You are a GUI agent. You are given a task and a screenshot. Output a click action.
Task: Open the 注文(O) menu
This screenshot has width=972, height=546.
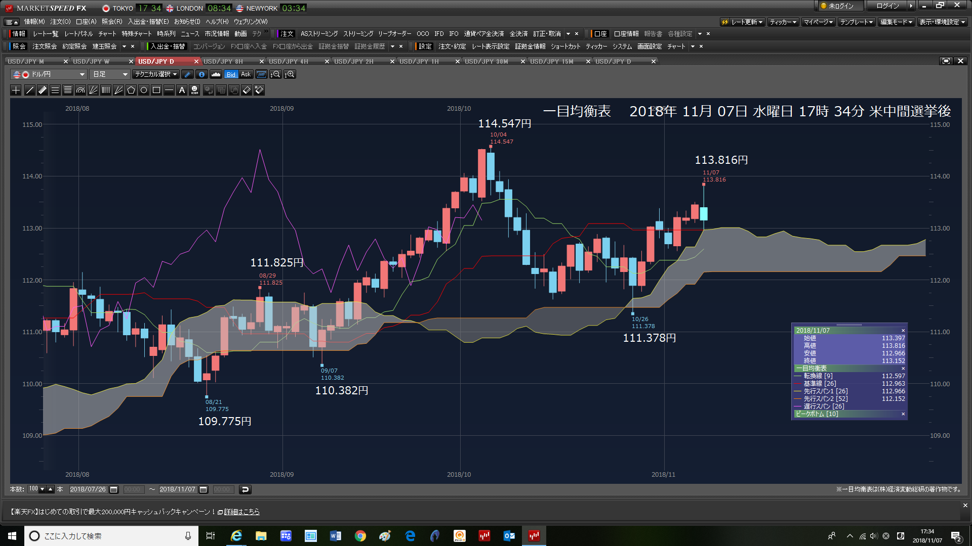(x=60, y=22)
